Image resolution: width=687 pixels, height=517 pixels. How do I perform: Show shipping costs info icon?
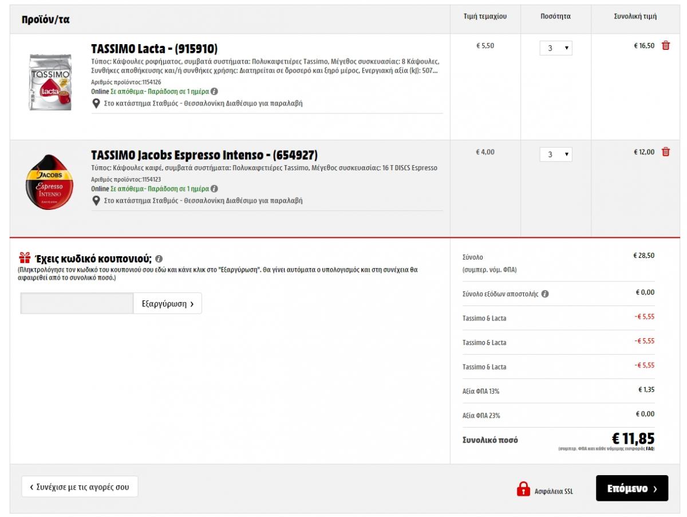click(545, 294)
